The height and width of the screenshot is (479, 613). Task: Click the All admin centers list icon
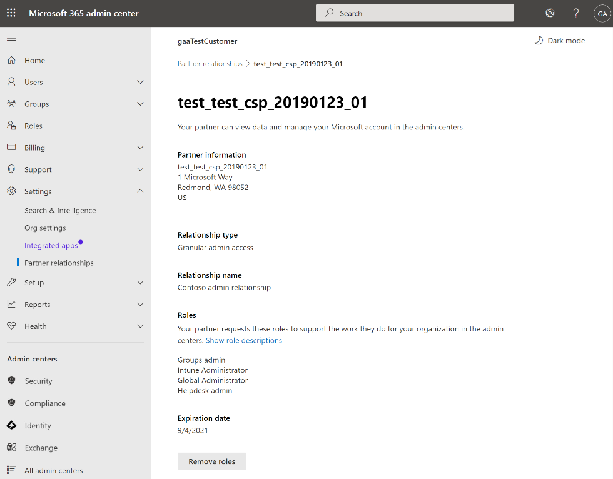click(11, 470)
